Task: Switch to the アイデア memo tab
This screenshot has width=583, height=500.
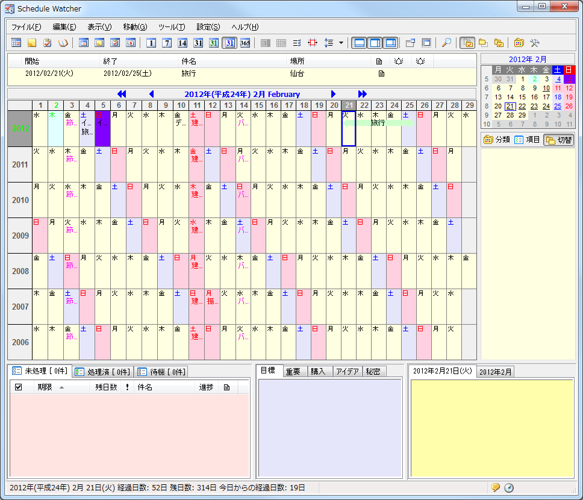Action: click(348, 371)
